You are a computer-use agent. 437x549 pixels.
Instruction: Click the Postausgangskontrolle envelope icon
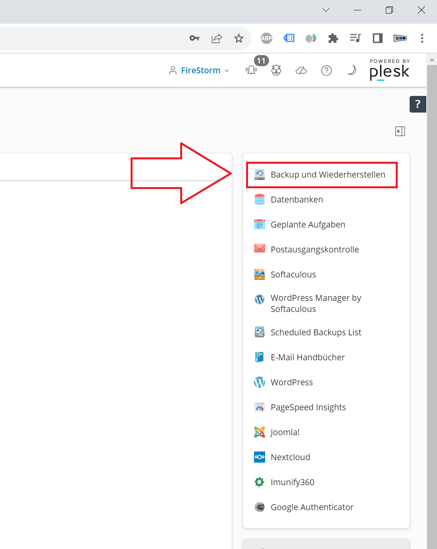click(260, 249)
